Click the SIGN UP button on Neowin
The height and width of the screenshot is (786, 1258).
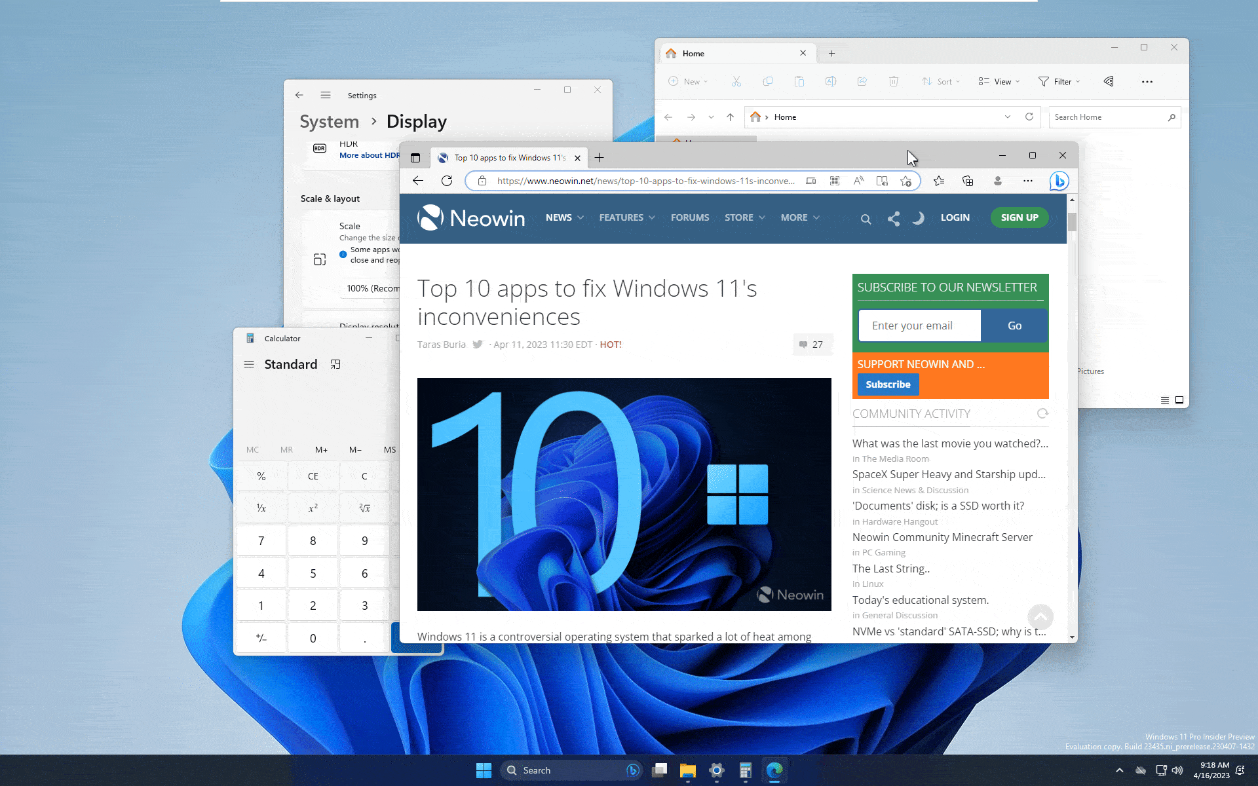pos(1018,217)
